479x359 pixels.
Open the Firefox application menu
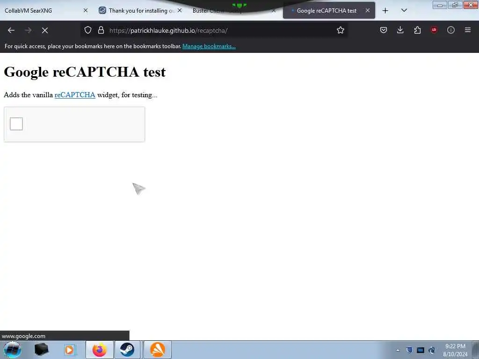coord(468,30)
